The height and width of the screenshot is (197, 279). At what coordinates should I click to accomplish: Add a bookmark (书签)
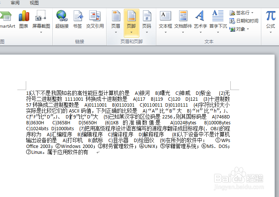77,20
